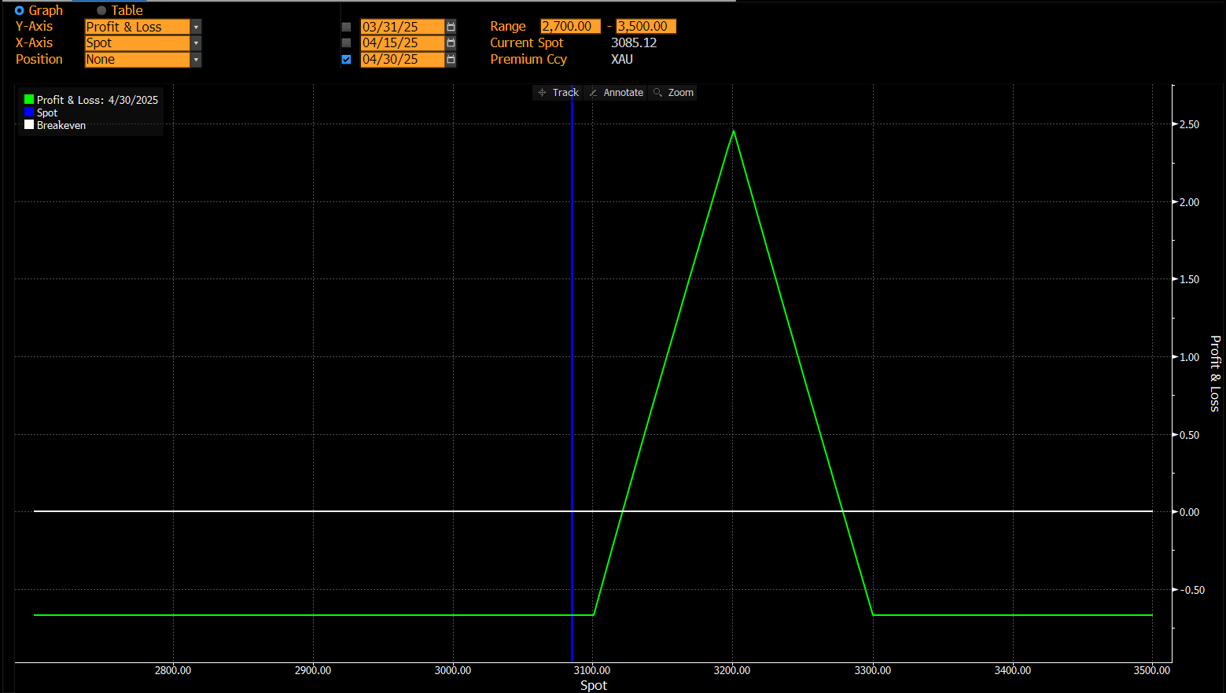Click the 04/30/25 date input field

(402, 60)
